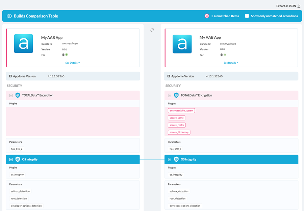Click the unmatched items pink icon

(207, 16)
